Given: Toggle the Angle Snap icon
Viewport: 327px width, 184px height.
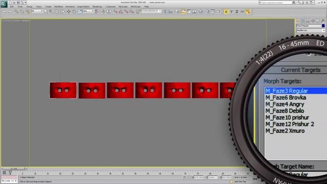Looking at the screenshot, I should tap(121, 12).
